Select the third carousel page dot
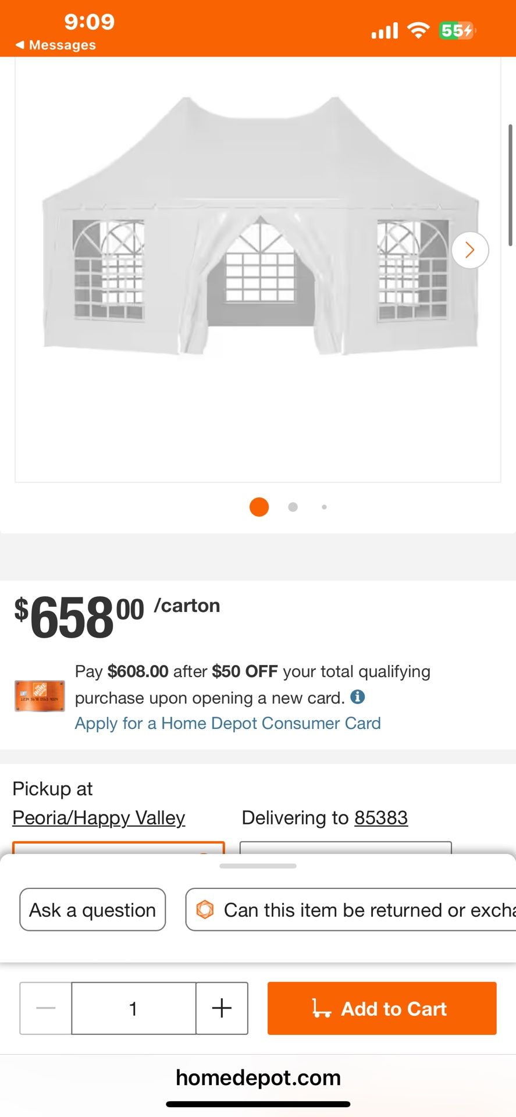 click(x=324, y=507)
